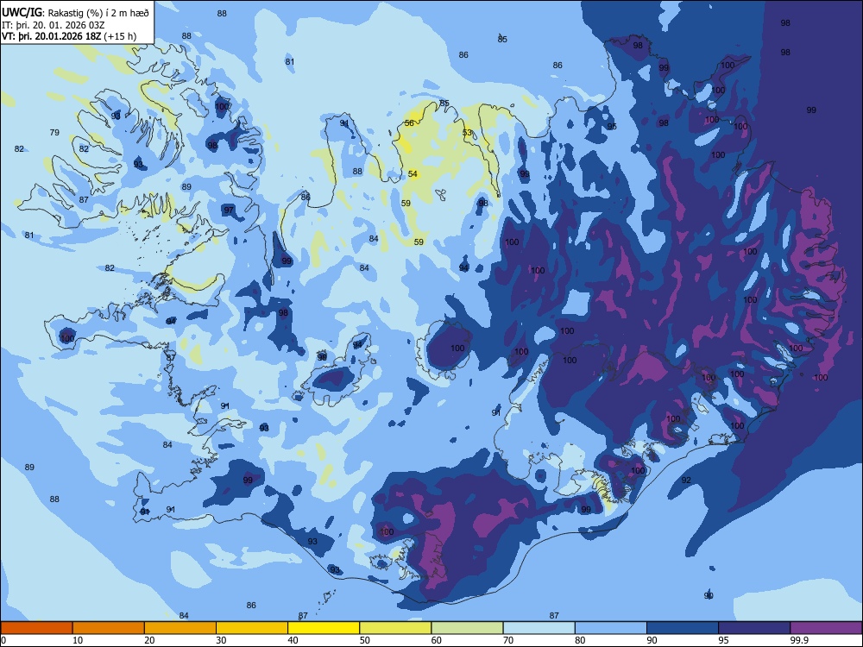Click the valid time line 'VT: þri. 20.01.2026 18Z (+15 h)'
This screenshot has width=863, height=647.
coord(69,37)
